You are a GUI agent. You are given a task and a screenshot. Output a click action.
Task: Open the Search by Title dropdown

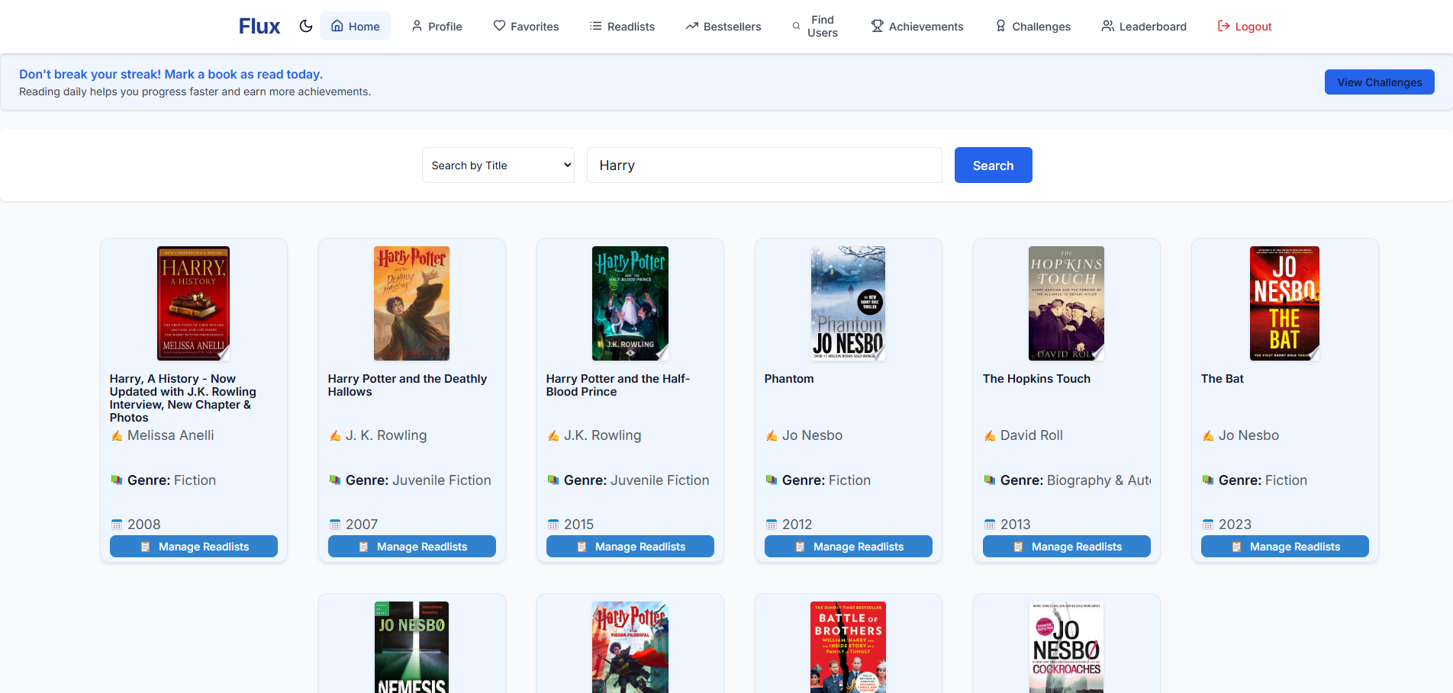498,165
